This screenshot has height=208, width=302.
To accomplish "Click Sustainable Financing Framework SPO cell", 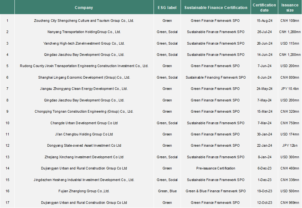I will click(x=216, y=78).
